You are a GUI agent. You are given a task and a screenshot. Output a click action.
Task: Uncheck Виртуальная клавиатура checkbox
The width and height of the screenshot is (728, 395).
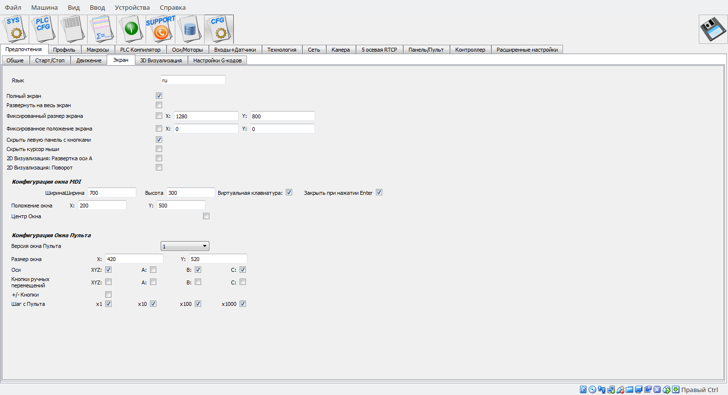pos(289,192)
